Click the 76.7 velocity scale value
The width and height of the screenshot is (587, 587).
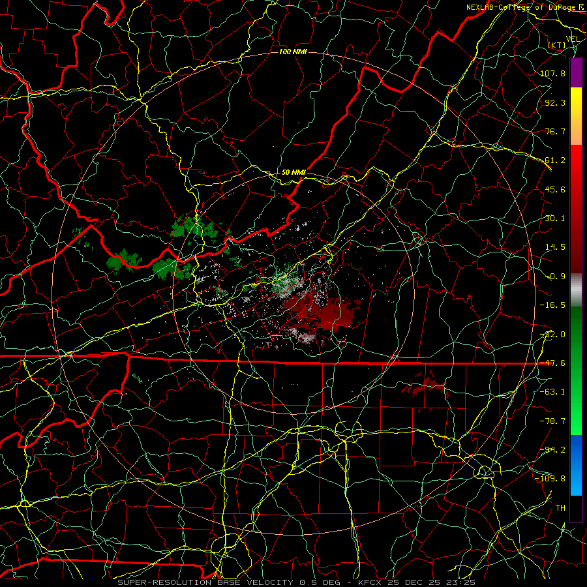555,131
